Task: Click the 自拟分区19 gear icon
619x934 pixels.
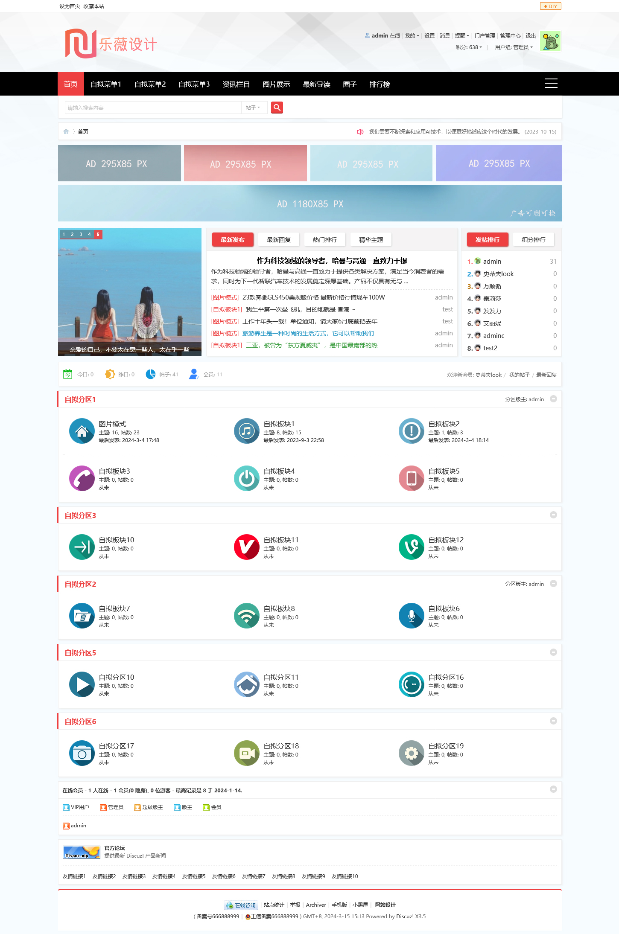Action: (412, 754)
